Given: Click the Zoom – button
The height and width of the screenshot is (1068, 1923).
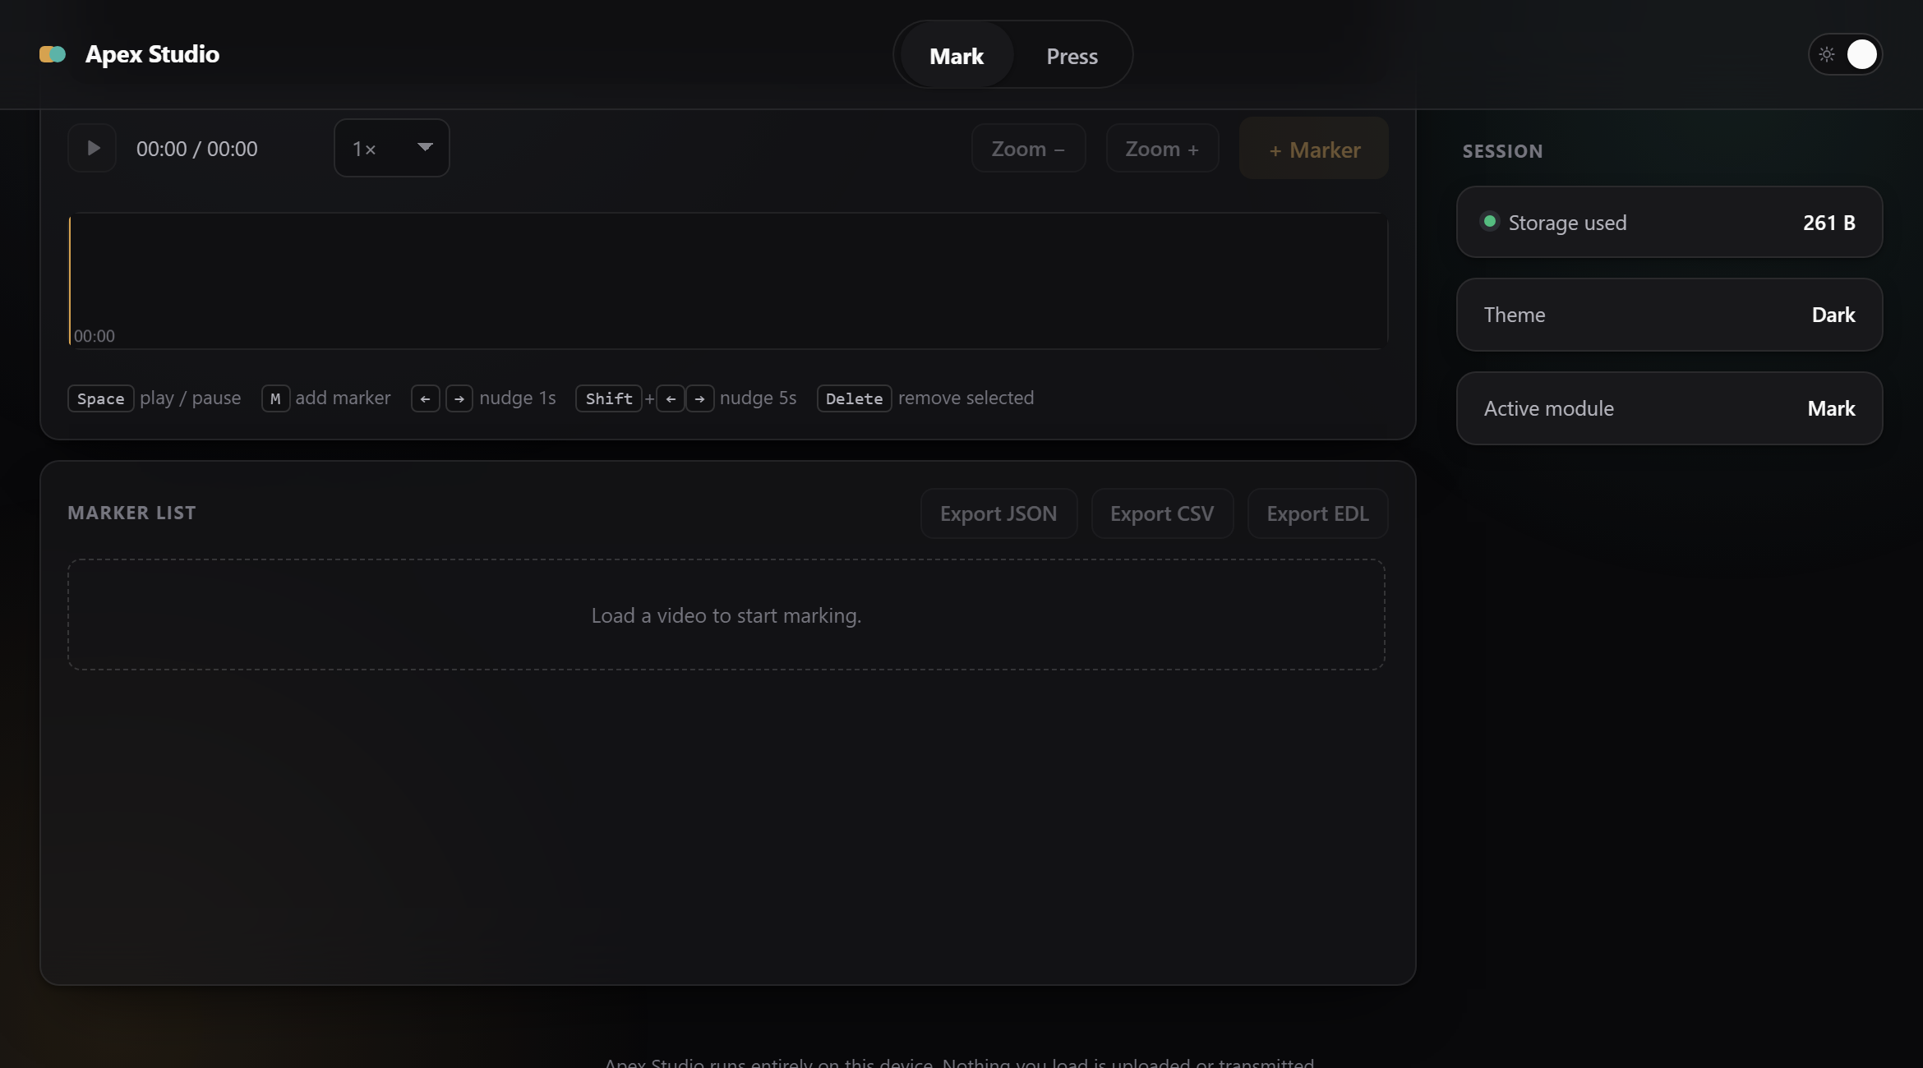Looking at the screenshot, I should tap(1028, 148).
